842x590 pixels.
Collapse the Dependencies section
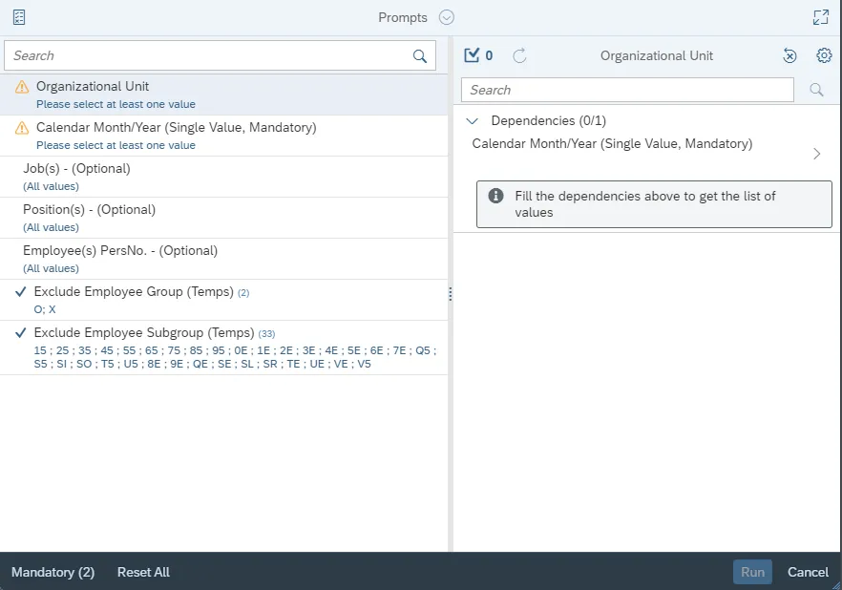[472, 121]
